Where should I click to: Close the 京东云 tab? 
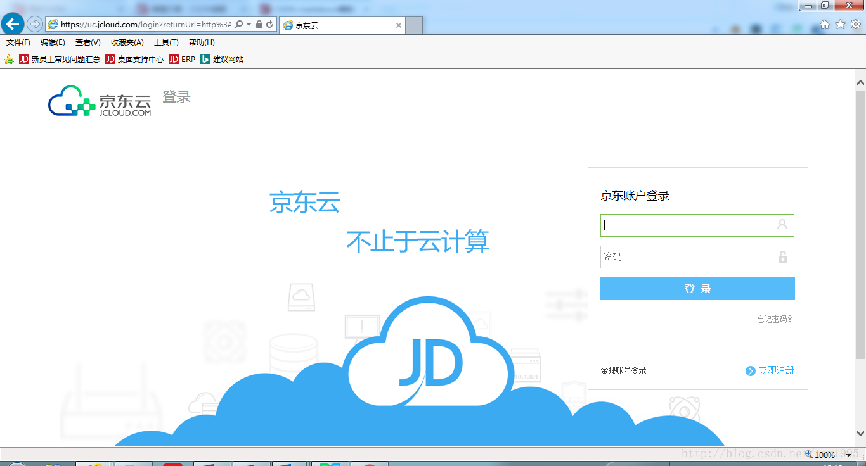399,25
